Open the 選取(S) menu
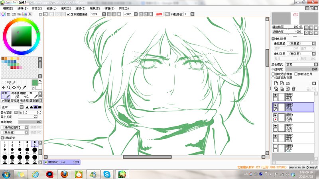Viewport: 319px width, 179px height. (x=66, y=8)
